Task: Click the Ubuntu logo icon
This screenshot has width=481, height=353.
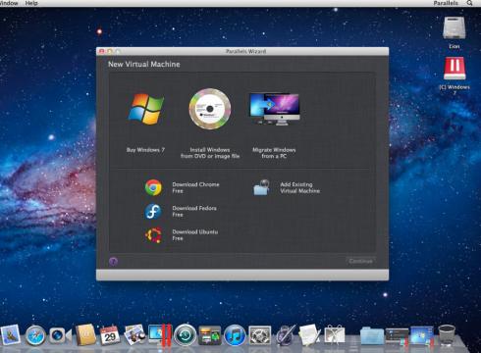Action: (153, 235)
